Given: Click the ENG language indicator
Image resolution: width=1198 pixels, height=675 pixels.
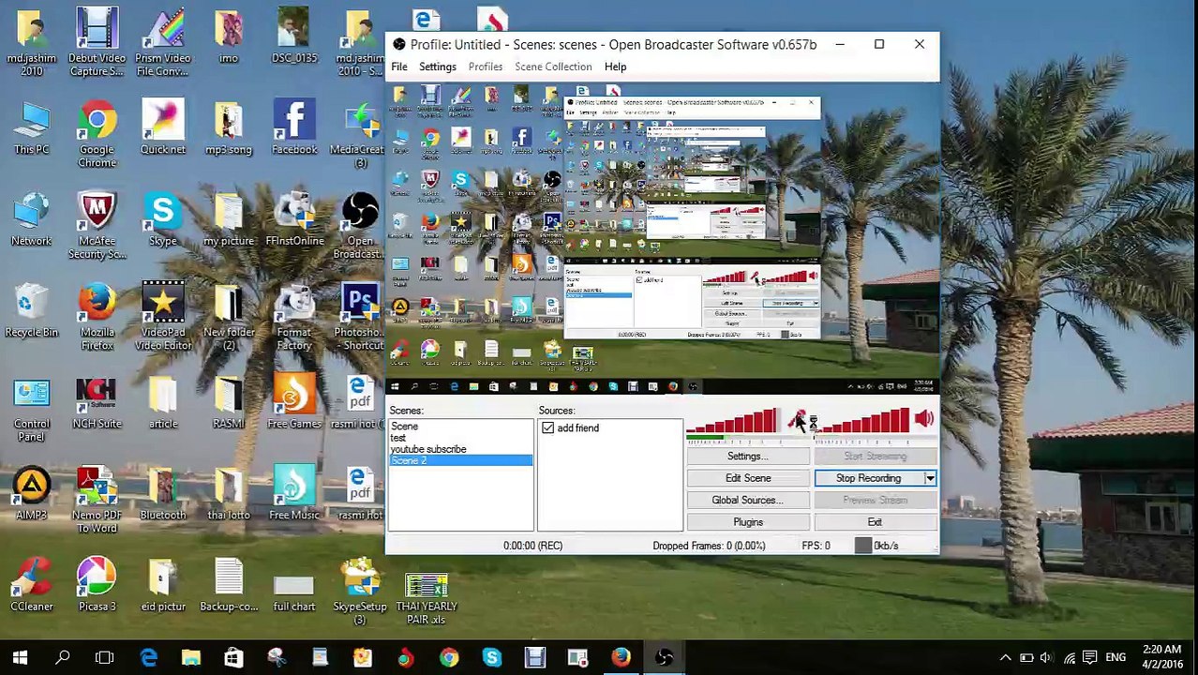Looking at the screenshot, I should coord(1116,657).
